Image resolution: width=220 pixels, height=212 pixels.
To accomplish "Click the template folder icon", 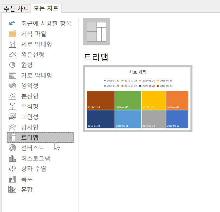I will (x=12, y=34).
